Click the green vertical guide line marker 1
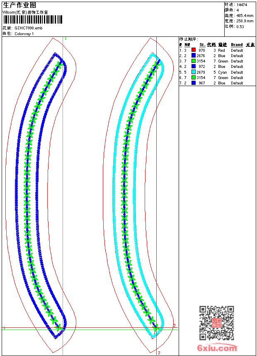This screenshot has width=257, height=356. [x=65, y=39]
